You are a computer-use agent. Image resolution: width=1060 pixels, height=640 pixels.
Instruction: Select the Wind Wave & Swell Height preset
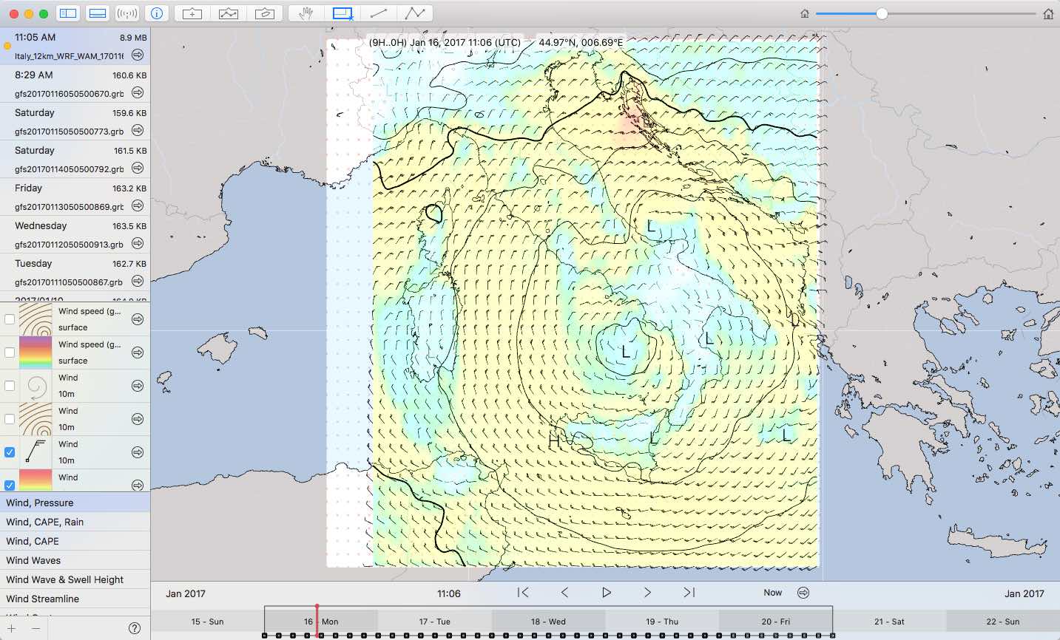tap(75, 579)
